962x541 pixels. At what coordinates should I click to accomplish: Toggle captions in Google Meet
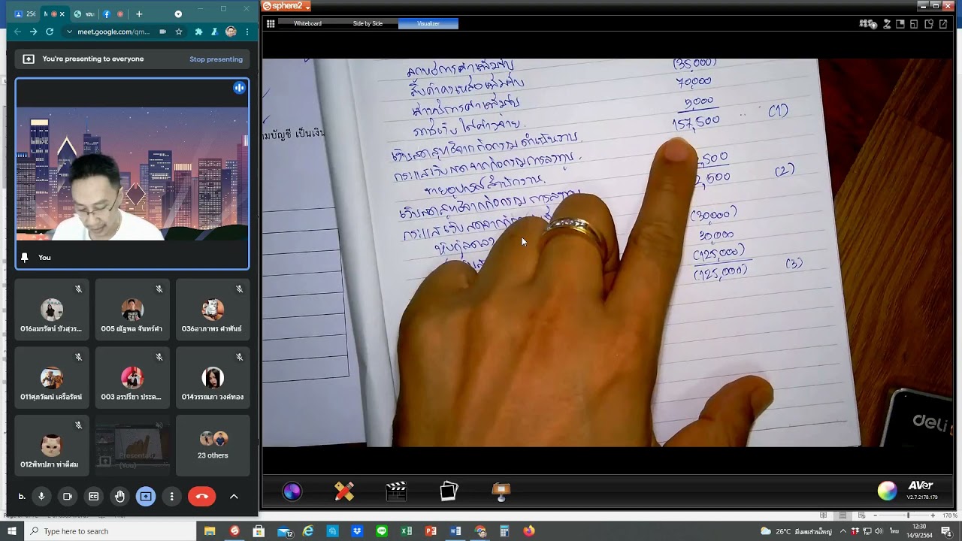point(94,496)
